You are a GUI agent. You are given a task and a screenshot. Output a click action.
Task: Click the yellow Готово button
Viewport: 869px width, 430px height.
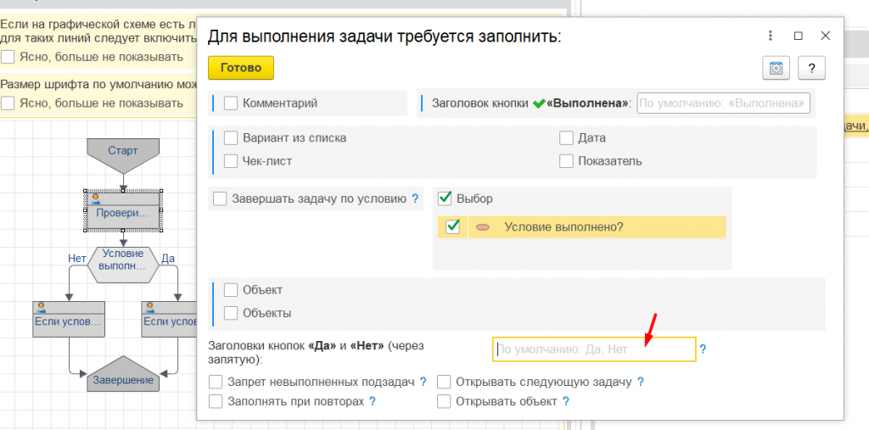click(240, 68)
